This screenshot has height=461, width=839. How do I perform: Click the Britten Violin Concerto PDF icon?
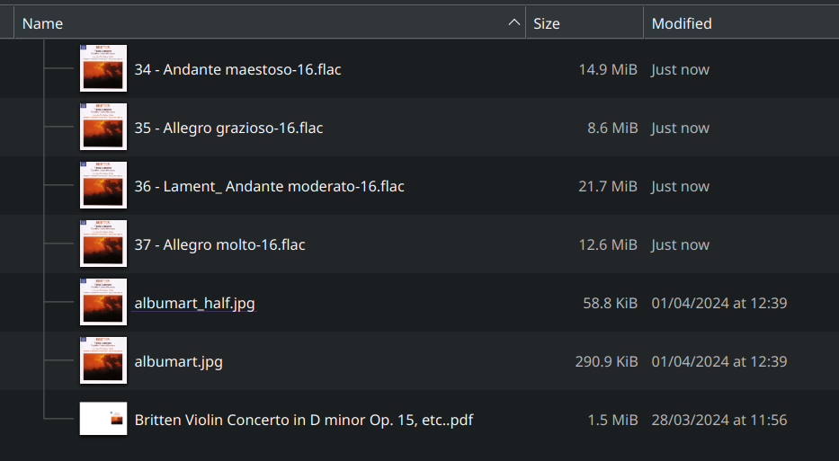(x=103, y=419)
